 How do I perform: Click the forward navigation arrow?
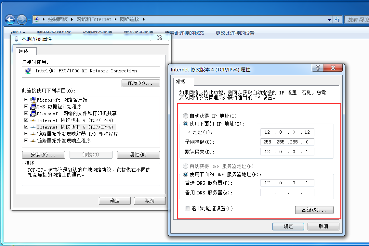21,19
